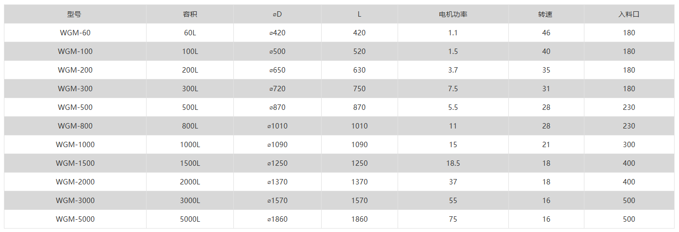Click the WGM-500 model cell

[x=75, y=107]
